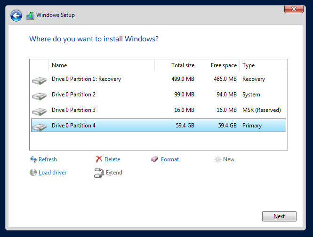Click the Partition 3 drive icon
Screen dimensions: 313x237
coord(39,111)
